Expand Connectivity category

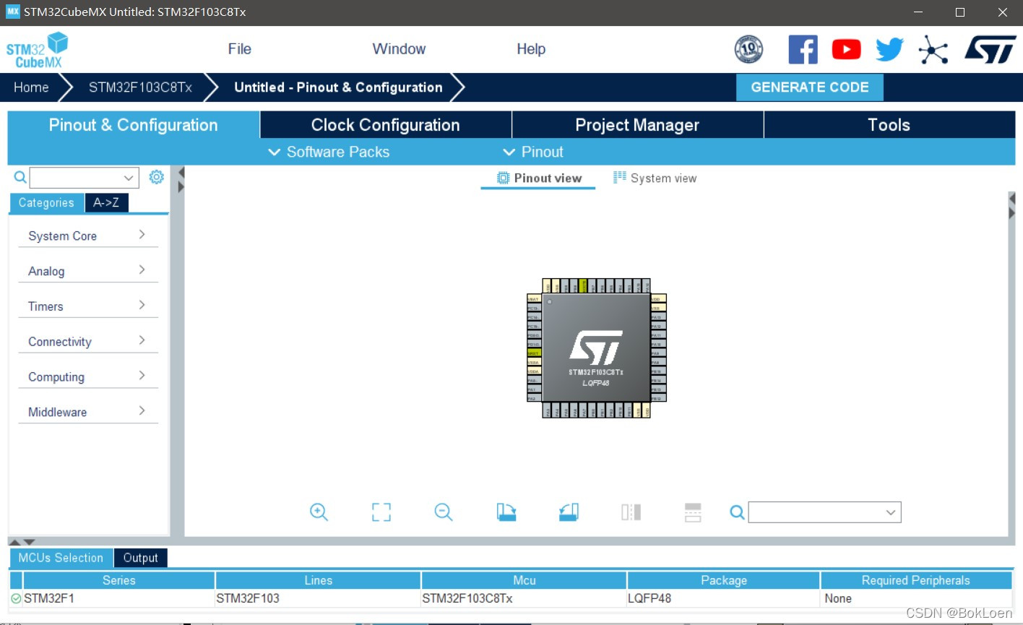(87, 342)
